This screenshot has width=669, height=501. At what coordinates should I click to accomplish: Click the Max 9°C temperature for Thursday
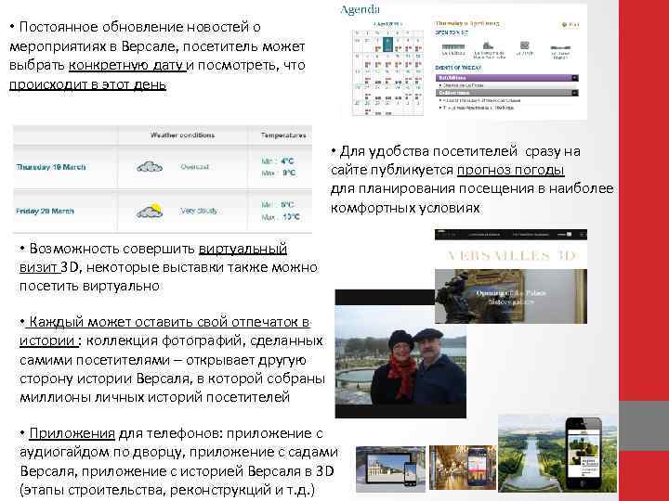pyautogui.click(x=279, y=173)
